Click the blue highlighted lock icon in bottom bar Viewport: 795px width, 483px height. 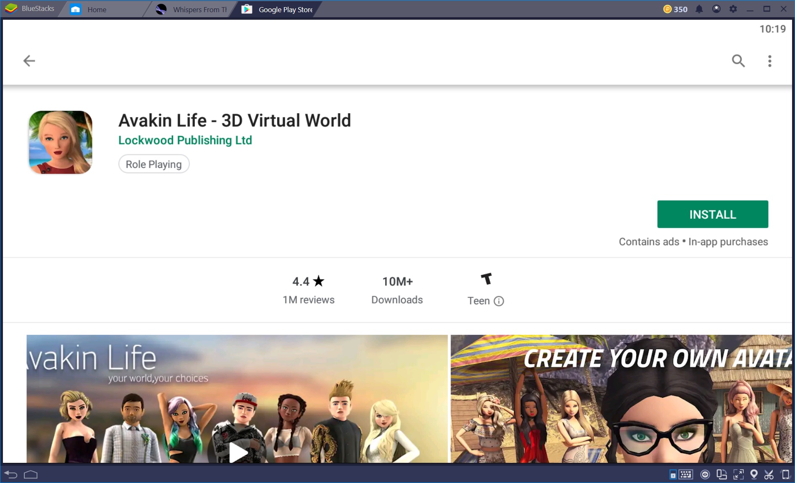(x=673, y=475)
